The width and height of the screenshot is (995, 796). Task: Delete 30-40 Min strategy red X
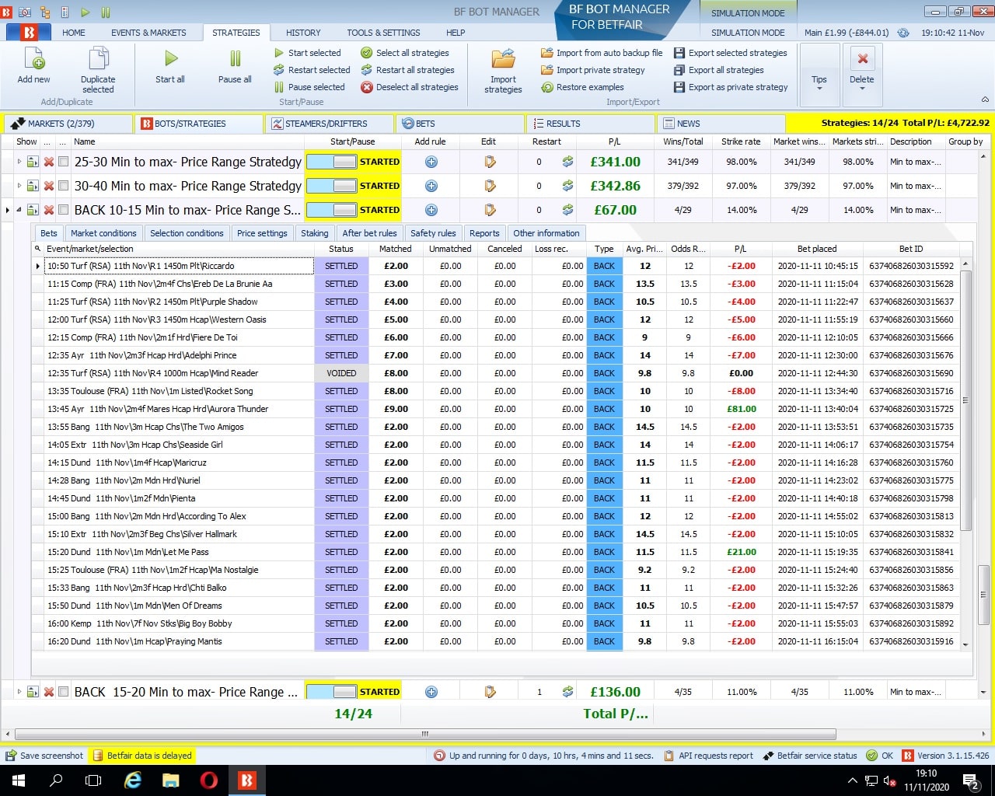[48, 186]
